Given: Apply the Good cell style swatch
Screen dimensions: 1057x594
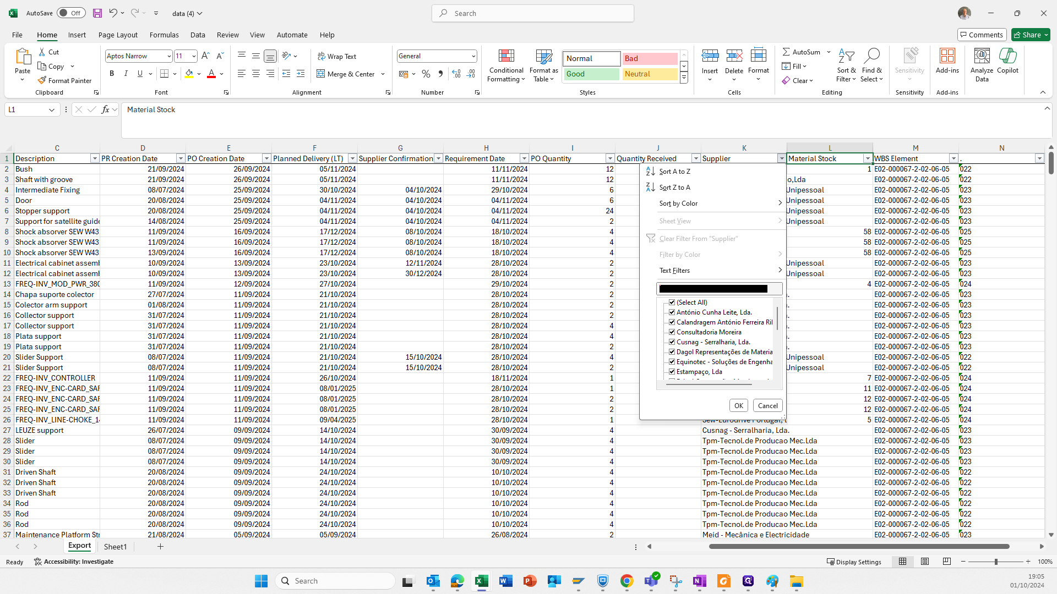Looking at the screenshot, I should (x=591, y=74).
